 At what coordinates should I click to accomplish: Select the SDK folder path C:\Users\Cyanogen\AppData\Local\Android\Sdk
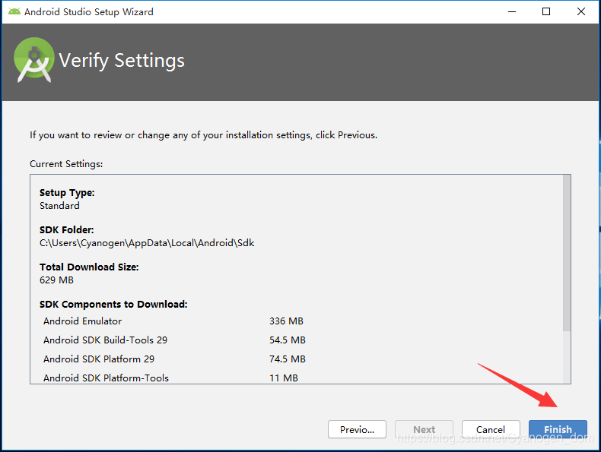point(147,243)
